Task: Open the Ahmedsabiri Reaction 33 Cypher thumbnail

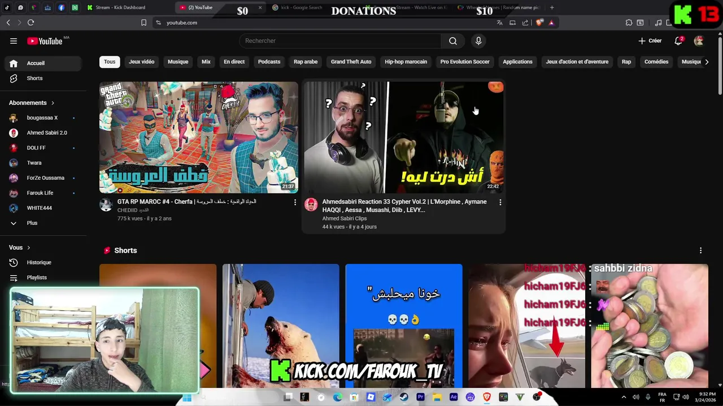Action: (x=403, y=138)
